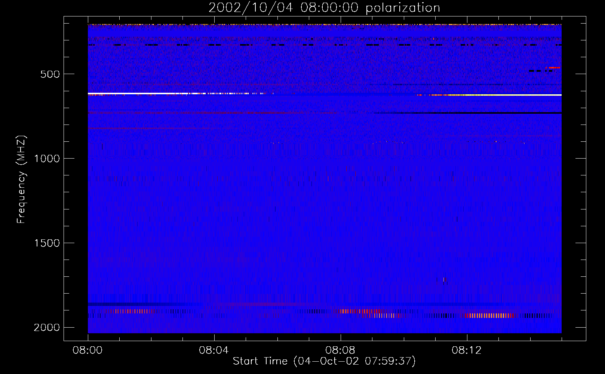
Task: Click the 08:04 time tick label
Action: pos(214,350)
